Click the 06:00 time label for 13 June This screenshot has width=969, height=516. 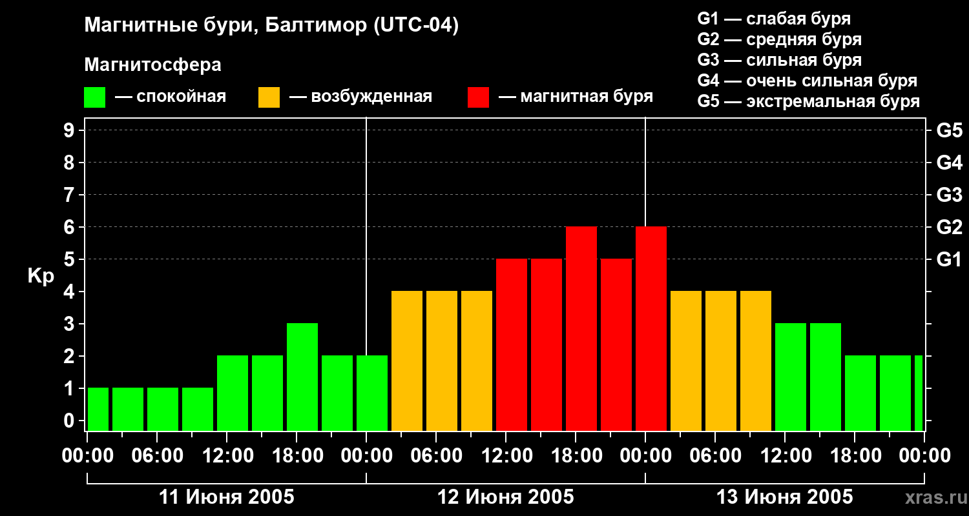point(715,456)
